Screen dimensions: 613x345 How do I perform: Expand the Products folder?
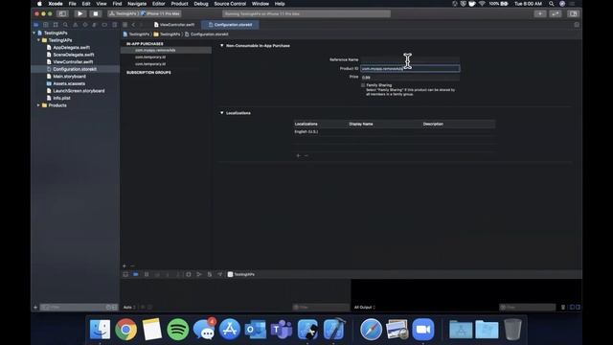pyautogui.click(x=38, y=105)
